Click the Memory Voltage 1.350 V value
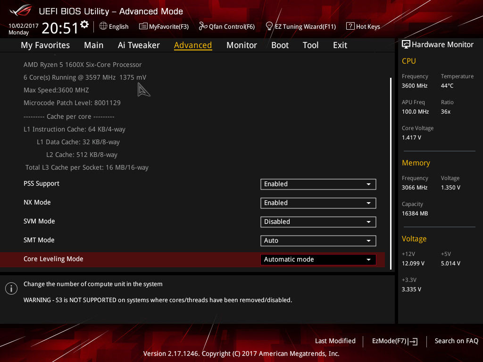483x362 pixels. (450, 188)
